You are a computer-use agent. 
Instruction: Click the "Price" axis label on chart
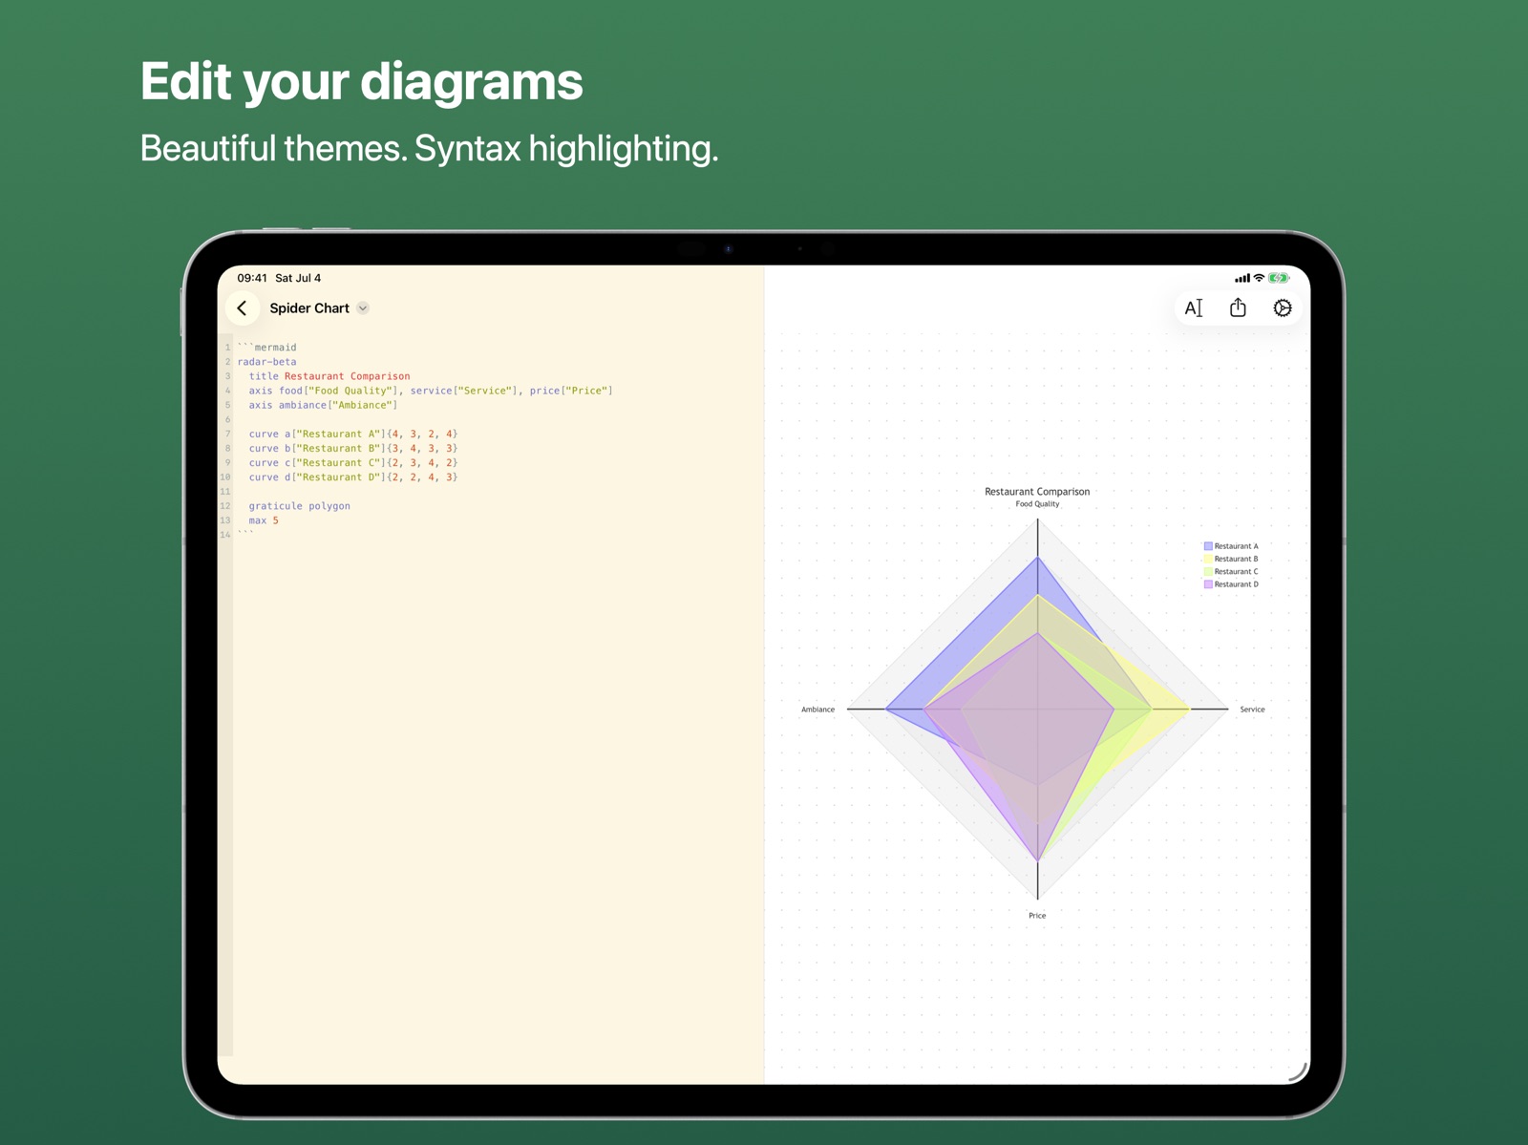[x=1037, y=916]
